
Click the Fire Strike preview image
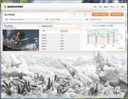click(21, 40)
